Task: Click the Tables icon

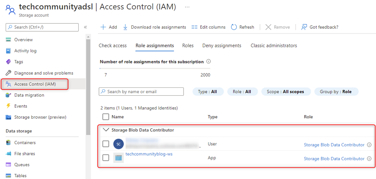Action: click(x=8, y=176)
